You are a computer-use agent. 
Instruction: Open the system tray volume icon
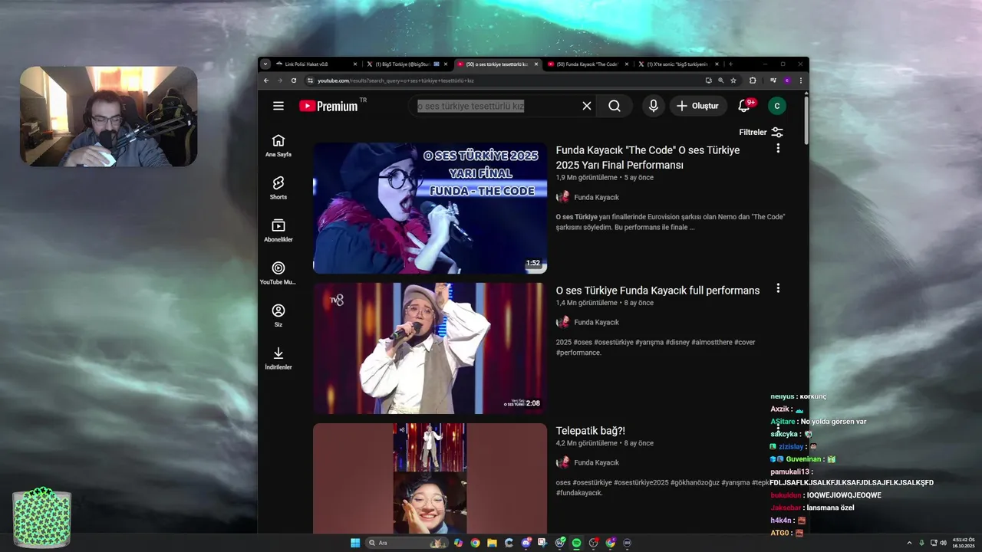click(x=943, y=543)
